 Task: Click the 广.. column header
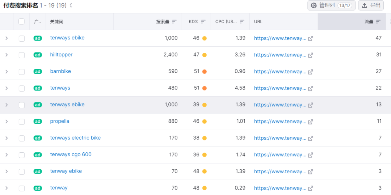pyautogui.click(x=37, y=22)
